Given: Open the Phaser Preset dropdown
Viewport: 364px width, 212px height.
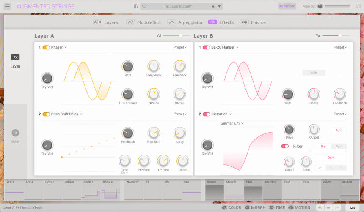Looking at the screenshot, I should tap(180, 47).
